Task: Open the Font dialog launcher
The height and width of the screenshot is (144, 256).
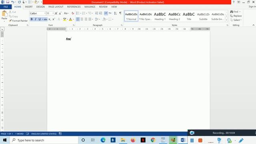Action: point(74,25)
